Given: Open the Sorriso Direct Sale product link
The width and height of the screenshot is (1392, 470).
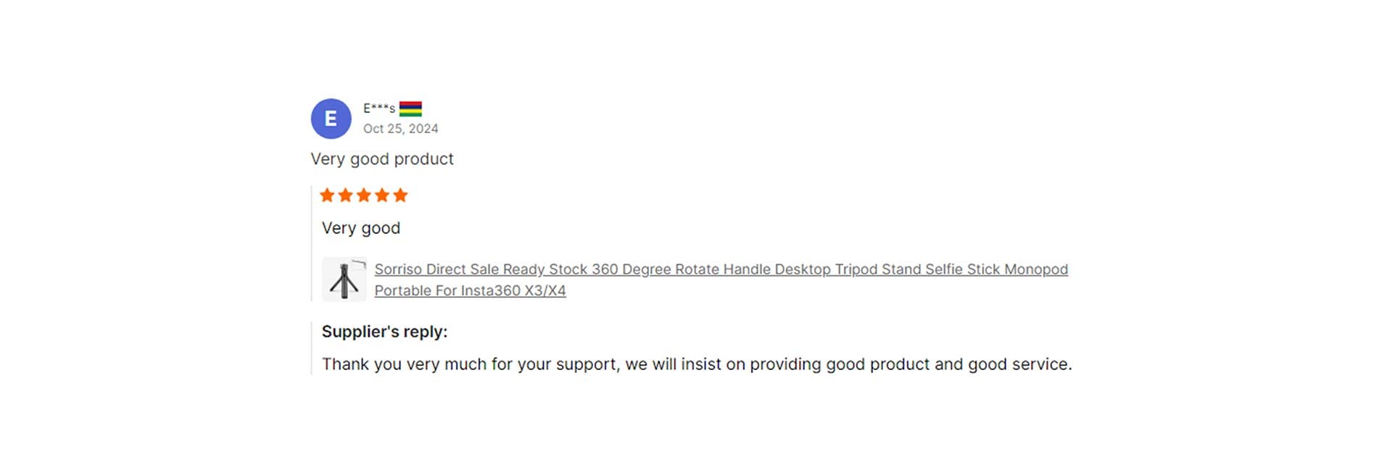Looking at the screenshot, I should (721, 280).
